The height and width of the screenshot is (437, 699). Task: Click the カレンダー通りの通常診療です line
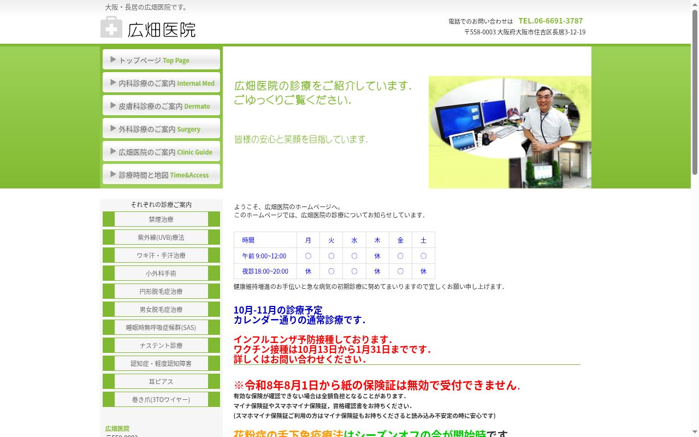click(x=299, y=320)
